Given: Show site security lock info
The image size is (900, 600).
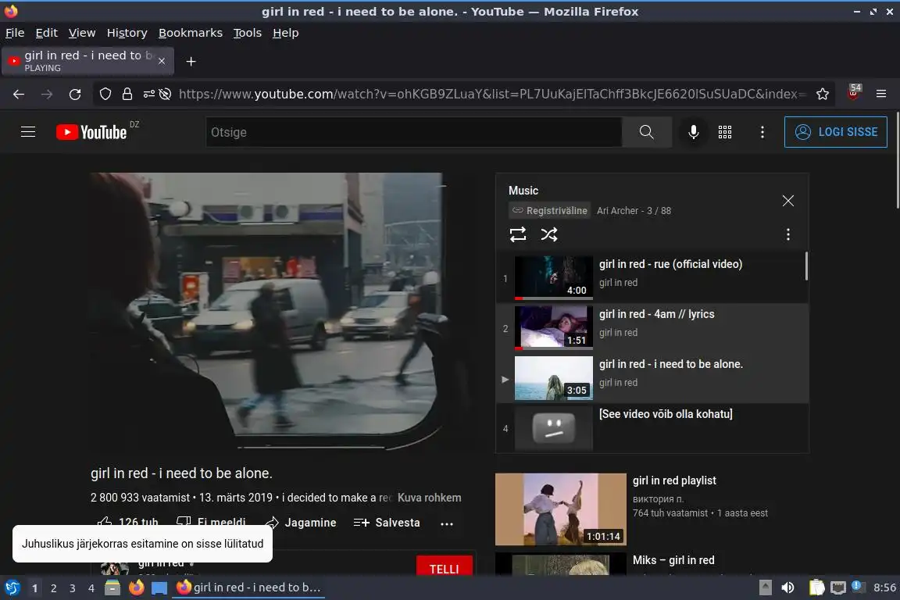Looking at the screenshot, I should [x=127, y=95].
